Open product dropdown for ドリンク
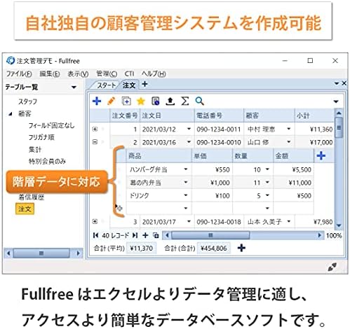Viewport: 350px width, 329px height. 186,195
